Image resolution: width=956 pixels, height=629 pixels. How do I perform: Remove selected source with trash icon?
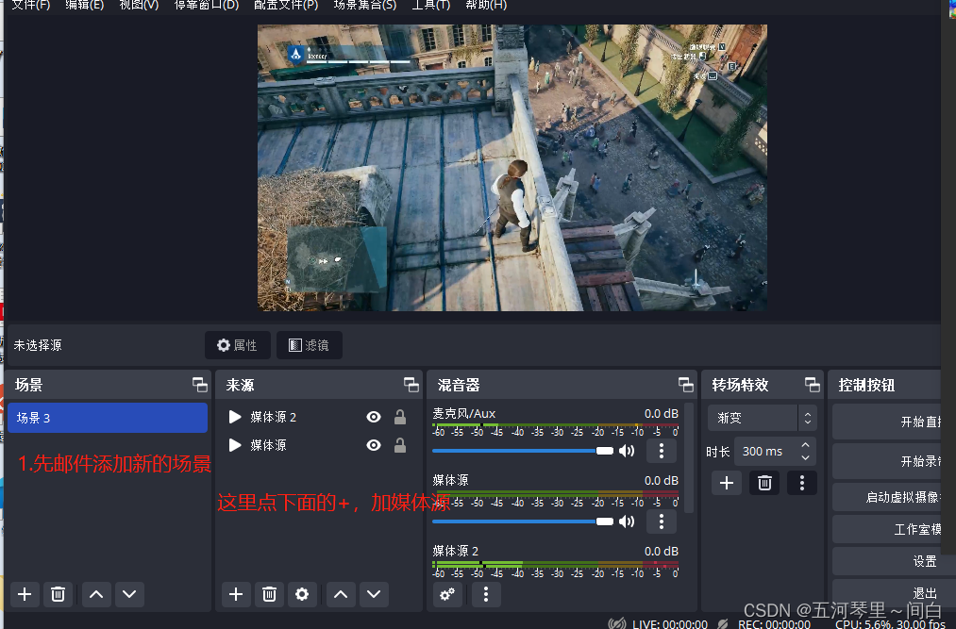[269, 594]
